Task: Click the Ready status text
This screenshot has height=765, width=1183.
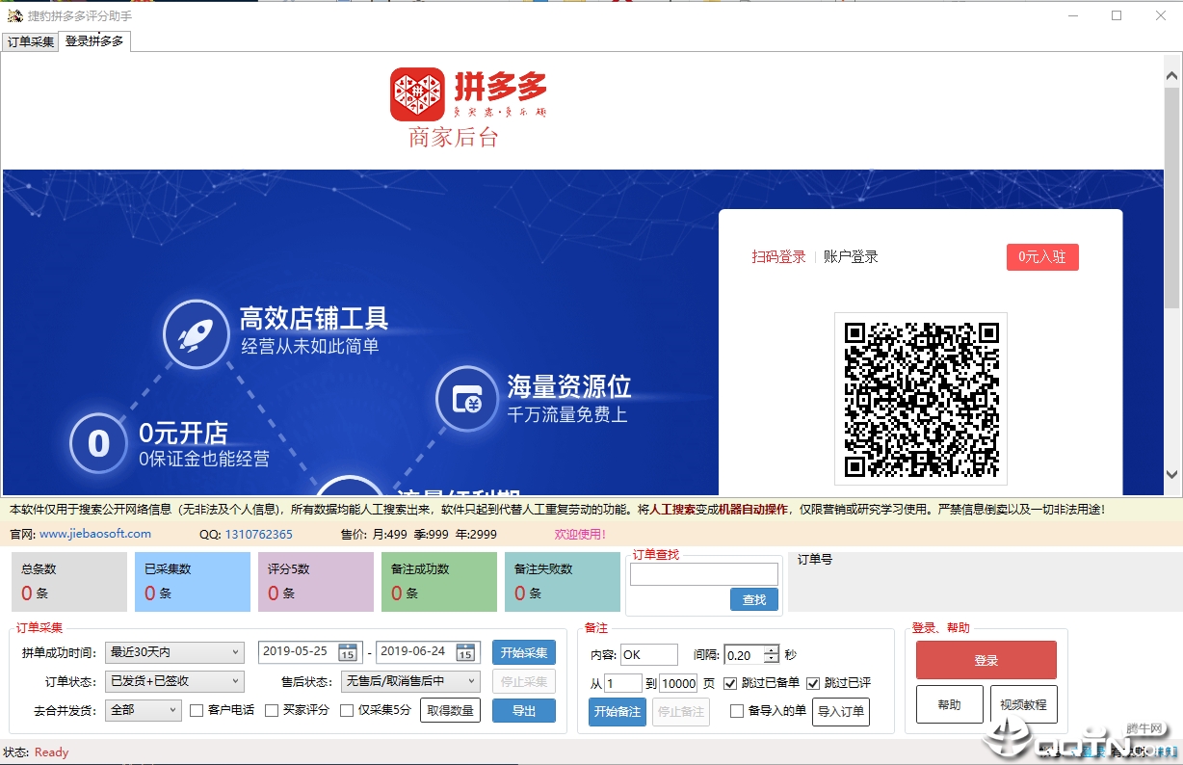Action: (x=51, y=752)
